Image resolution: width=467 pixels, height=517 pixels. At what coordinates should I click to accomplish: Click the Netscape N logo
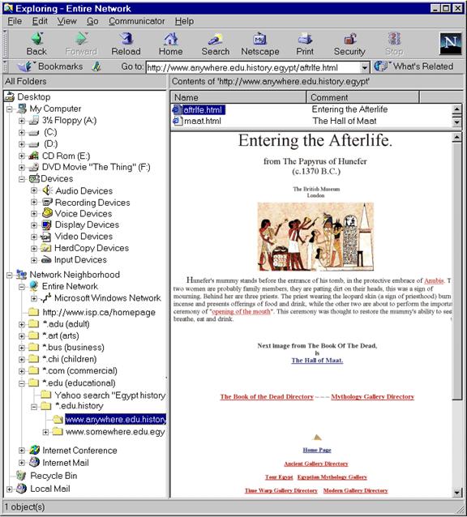pos(451,43)
